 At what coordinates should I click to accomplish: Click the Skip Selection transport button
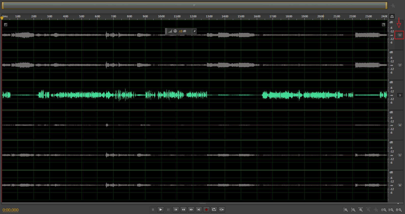(221, 210)
